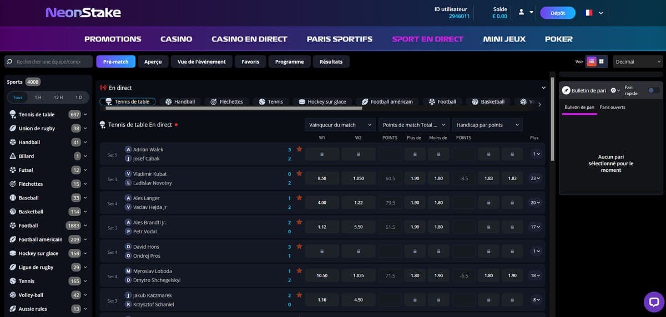Favorite the Ales Brandtl Jr. match star
Viewport: 666px width, 317px height.
click(299, 222)
